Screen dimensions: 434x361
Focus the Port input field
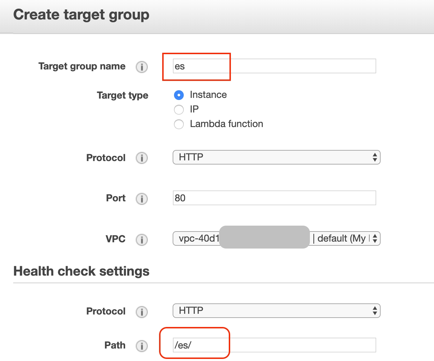click(274, 198)
